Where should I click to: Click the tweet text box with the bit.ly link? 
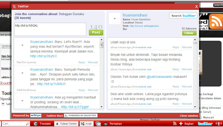[x=50, y=29]
